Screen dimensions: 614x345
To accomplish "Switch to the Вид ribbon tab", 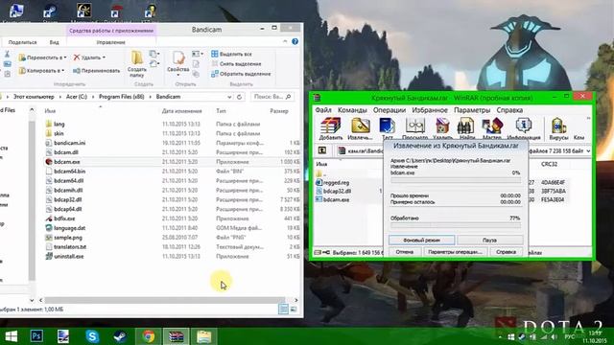I will point(54,42).
